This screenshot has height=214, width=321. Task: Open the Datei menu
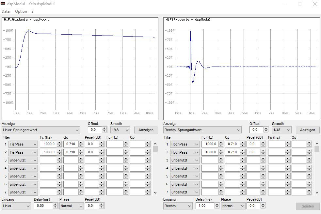(x=6, y=11)
